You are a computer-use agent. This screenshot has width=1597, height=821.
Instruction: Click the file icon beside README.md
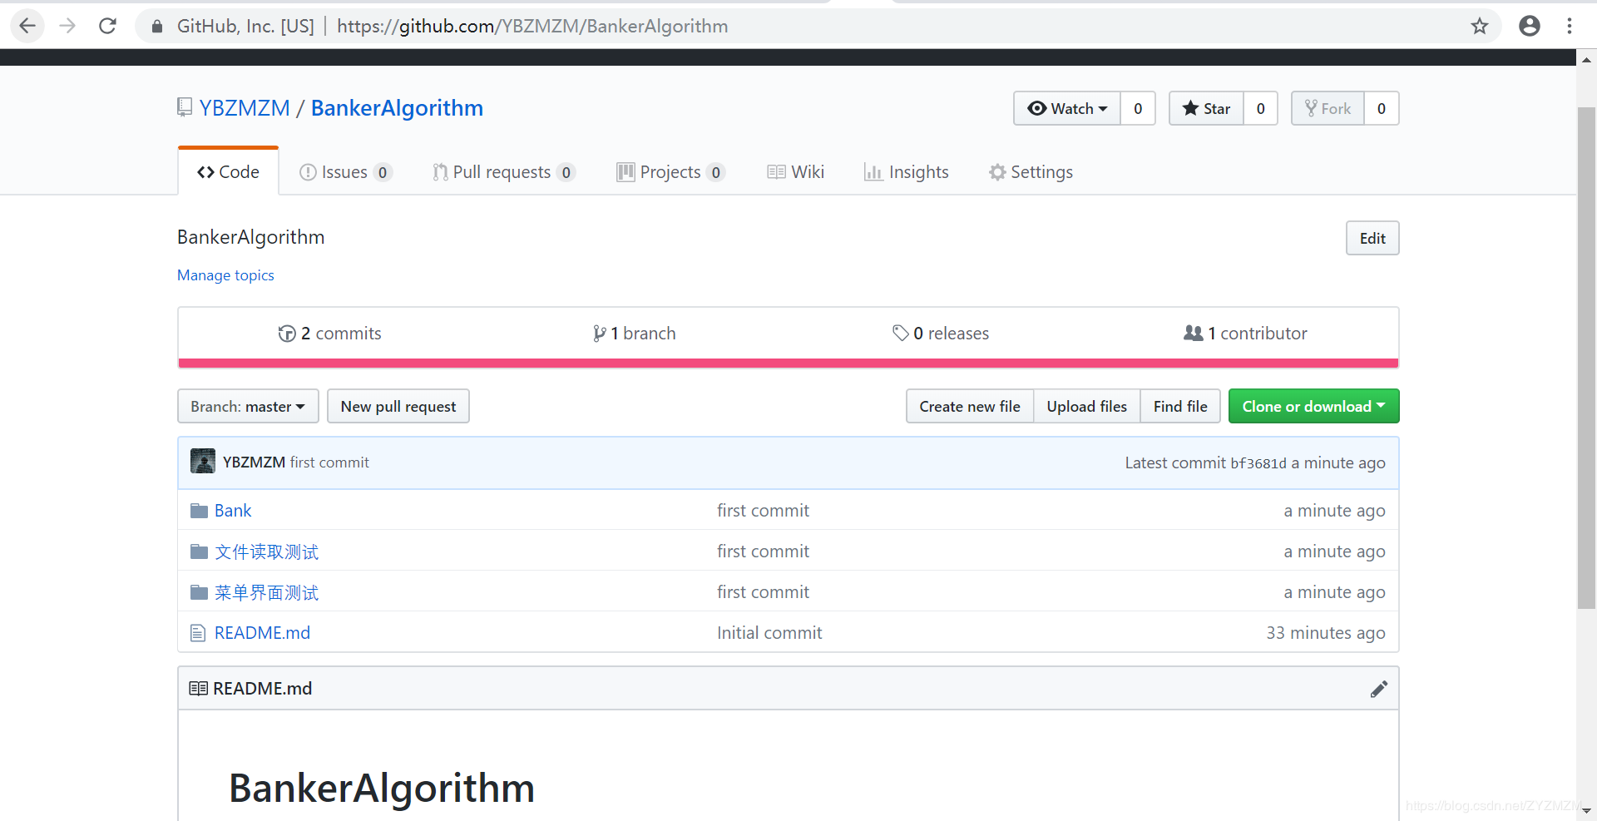(x=198, y=633)
